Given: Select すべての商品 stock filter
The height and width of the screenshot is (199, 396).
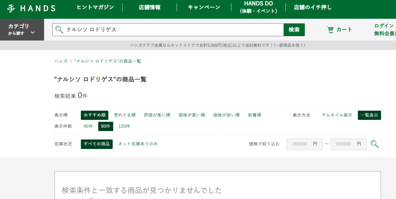Looking at the screenshot, I should 97,144.
